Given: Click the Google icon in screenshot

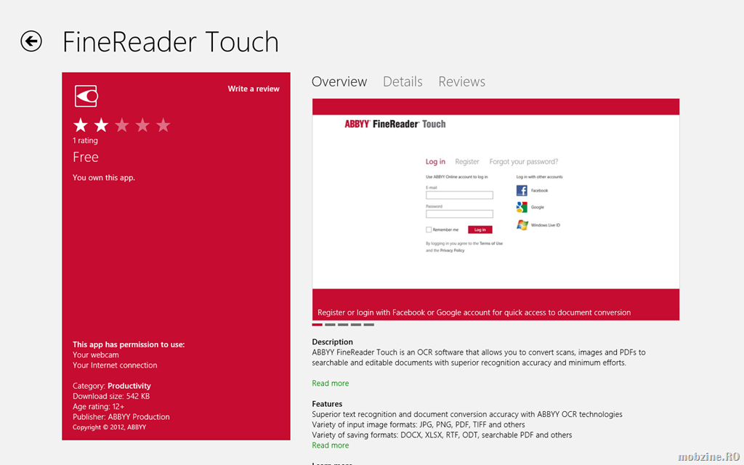Looking at the screenshot, I should click(x=522, y=207).
